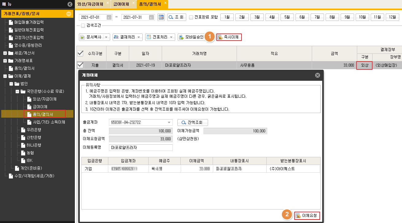Open calendar icon for start date 2021-07-01
The image size is (402, 223).
(x=109, y=17)
